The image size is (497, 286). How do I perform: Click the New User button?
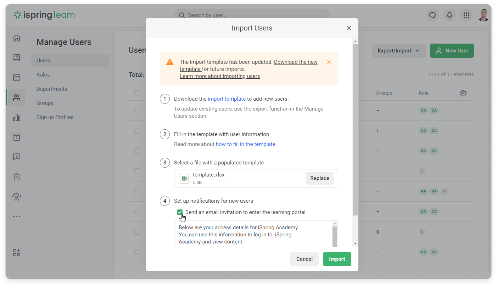452,51
